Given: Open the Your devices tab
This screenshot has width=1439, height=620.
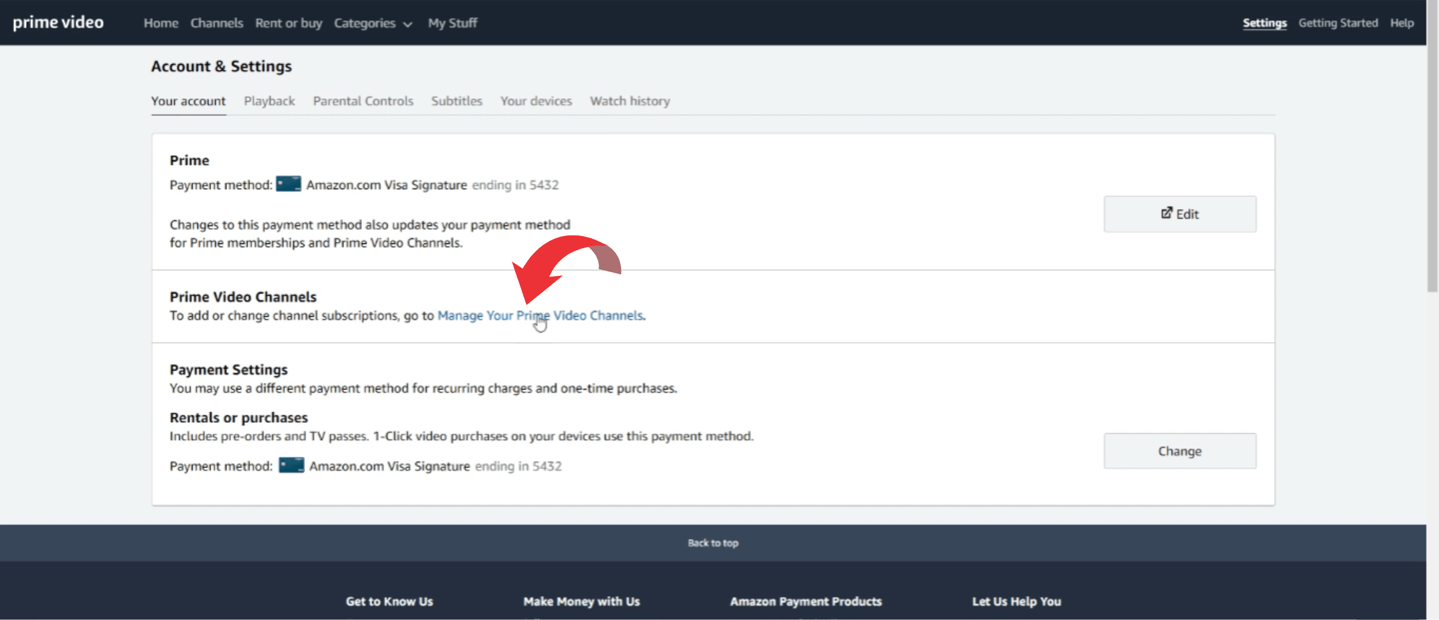Looking at the screenshot, I should [x=536, y=101].
